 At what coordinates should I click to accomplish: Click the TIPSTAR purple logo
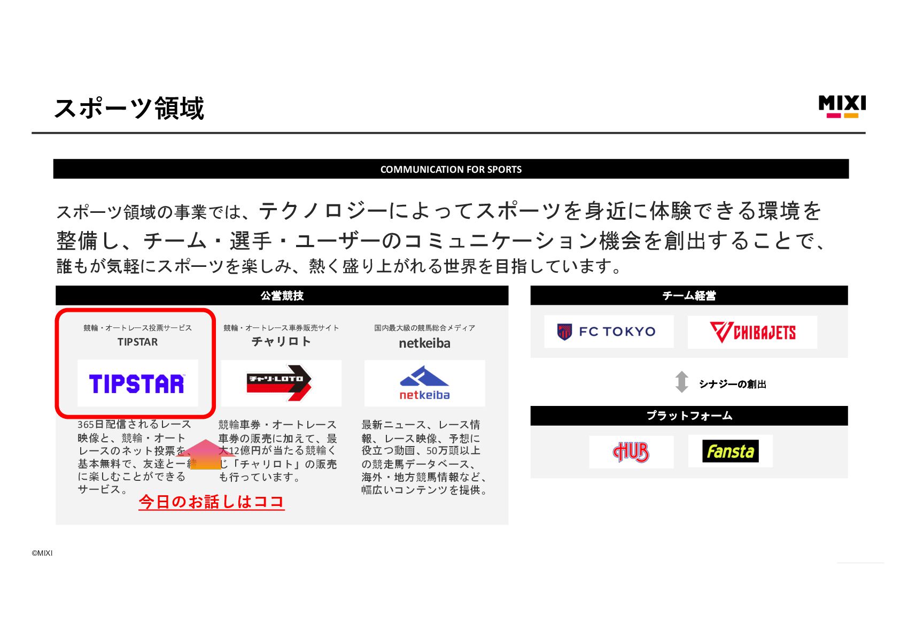pos(137,383)
